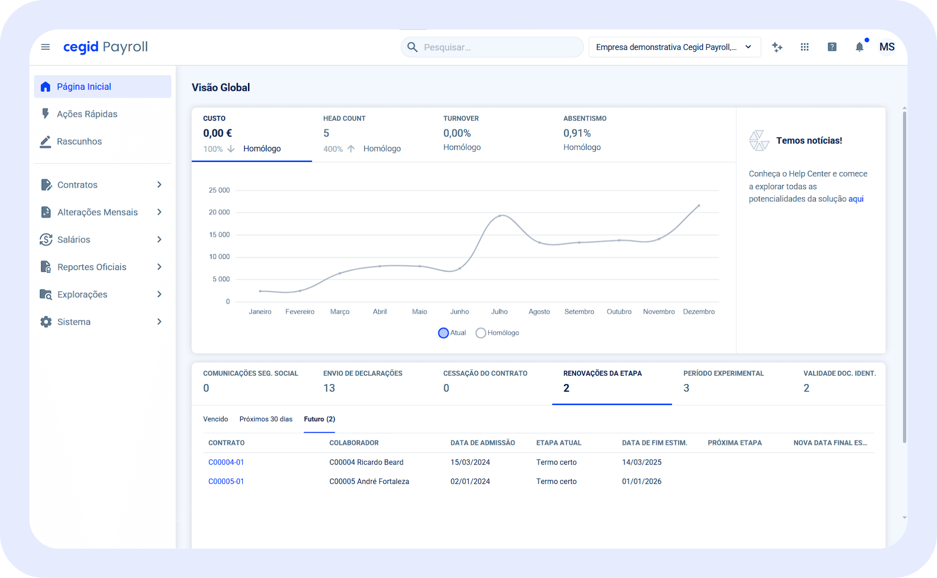937x578 pixels.
Task: Open the hamburger menu icon
Action: click(x=45, y=47)
